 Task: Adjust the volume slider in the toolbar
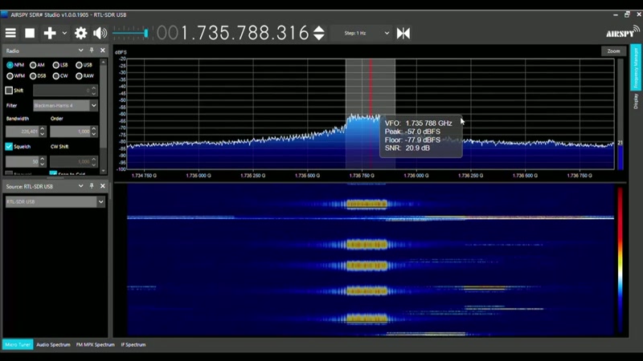point(130,33)
